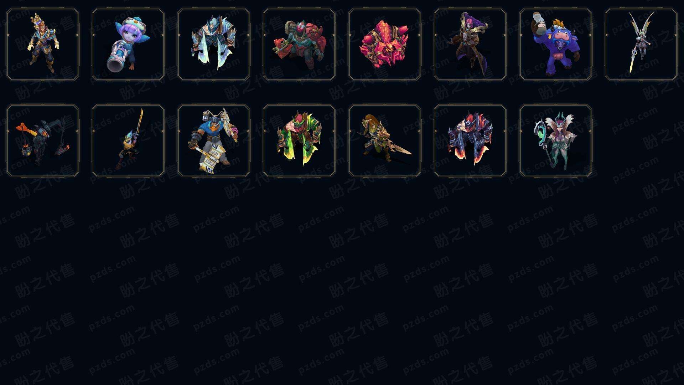Select the golden armored knight with lance
This screenshot has height=385, width=684.
(385, 140)
